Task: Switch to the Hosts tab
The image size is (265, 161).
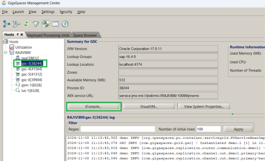Action: tap(9, 34)
